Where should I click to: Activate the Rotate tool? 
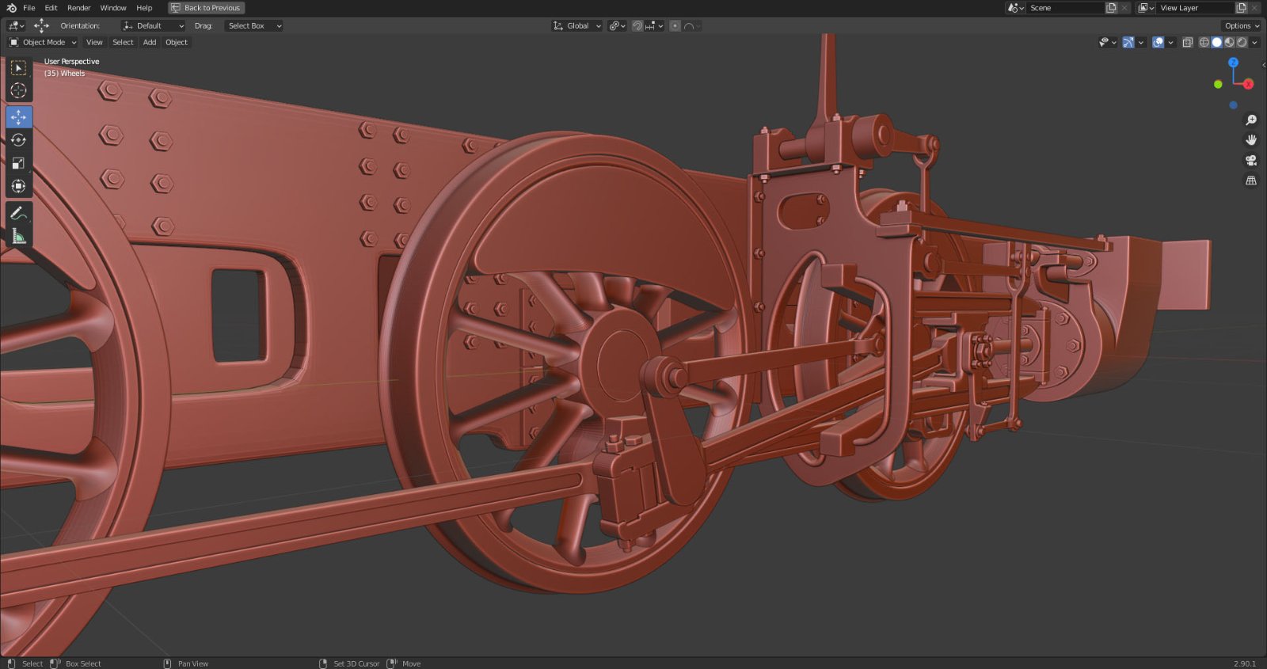tap(18, 140)
